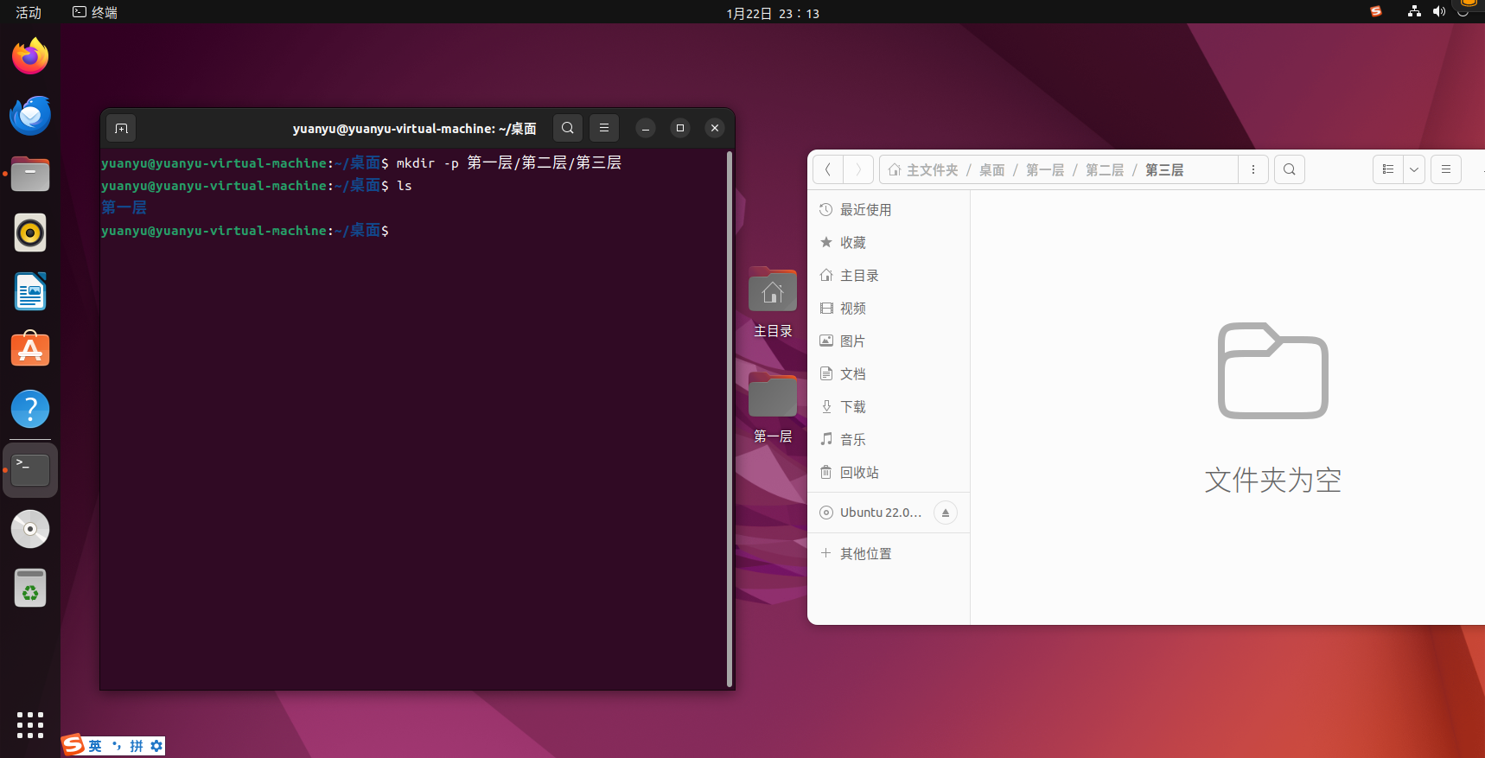Open new tab in terminal
This screenshot has width=1485, height=758.
click(121, 129)
